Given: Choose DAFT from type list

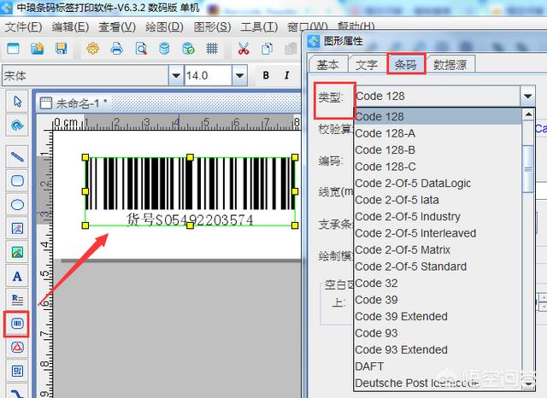Looking at the screenshot, I should [438, 366].
